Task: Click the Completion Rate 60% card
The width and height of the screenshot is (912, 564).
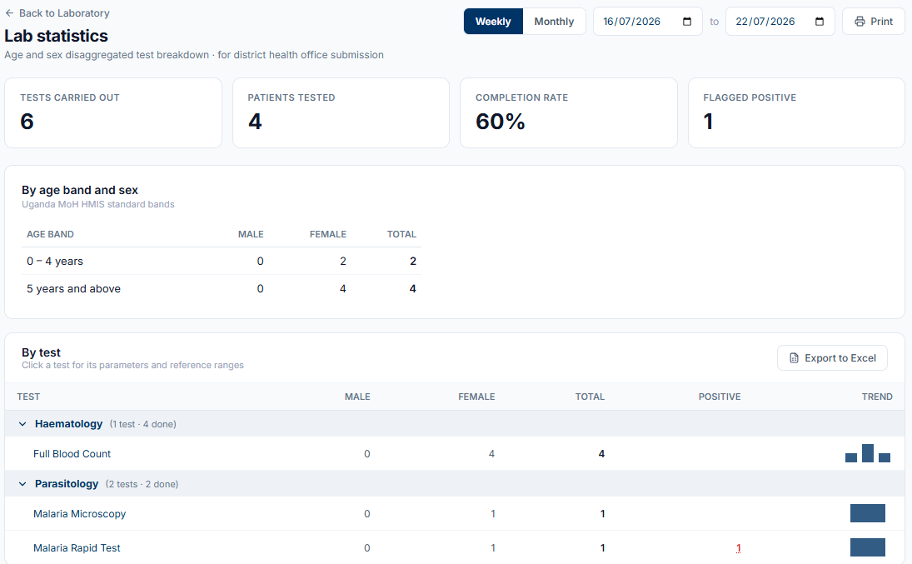Action: pyautogui.click(x=569, y=113)
